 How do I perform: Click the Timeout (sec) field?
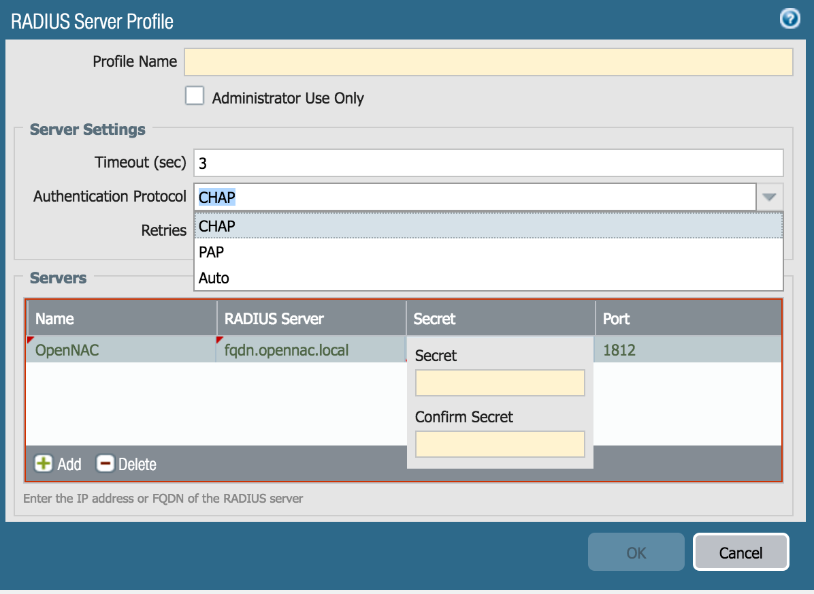coord(488,163)
